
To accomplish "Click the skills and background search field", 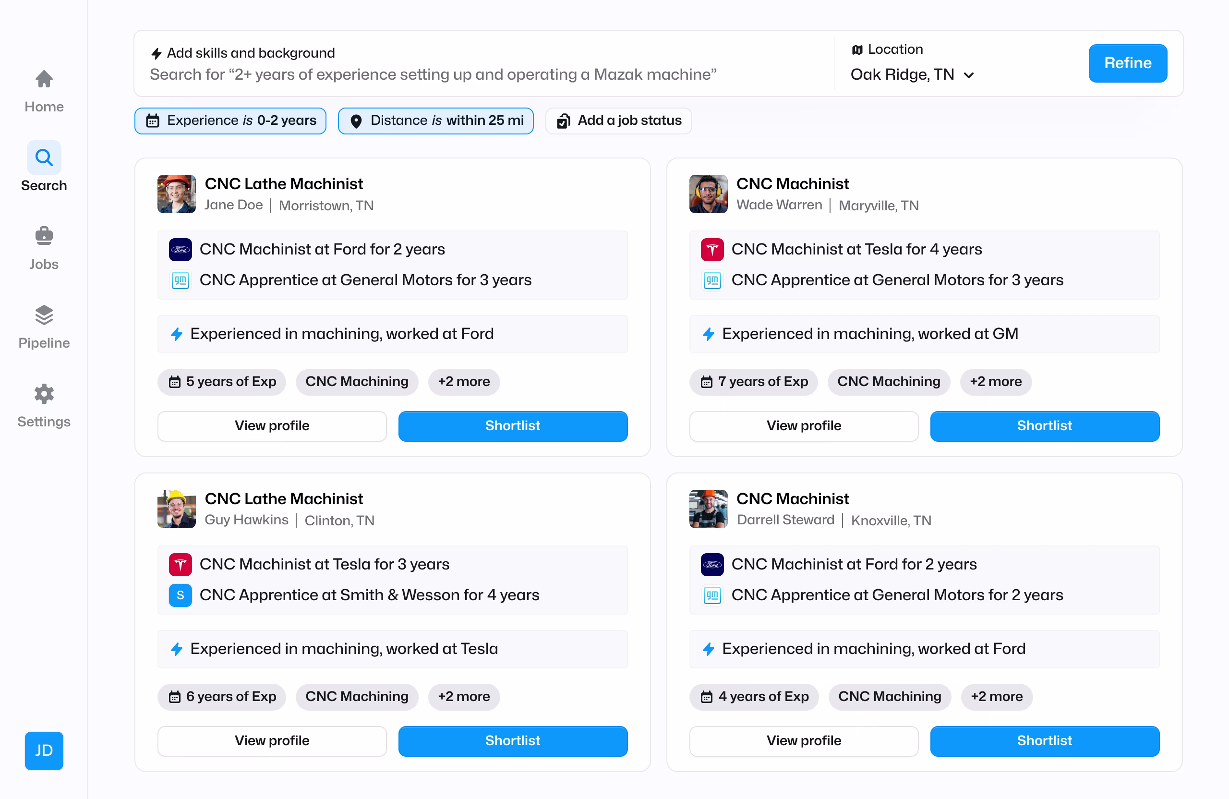I will point(433,75).
